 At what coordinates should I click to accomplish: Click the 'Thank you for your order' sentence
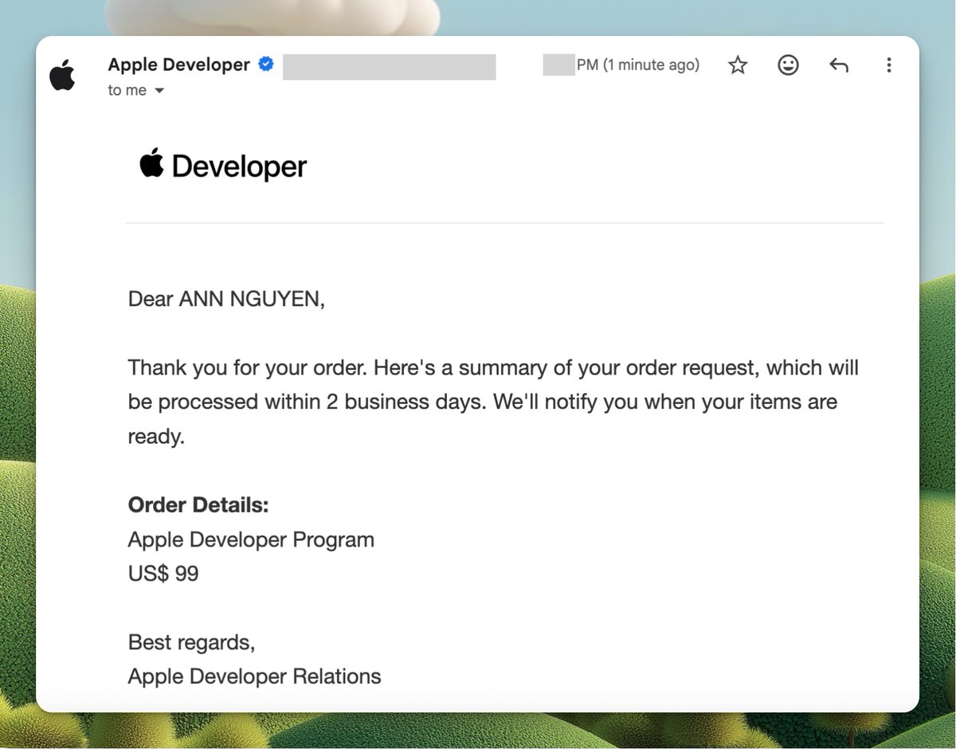pyautogui.click(x=247, y=368)
